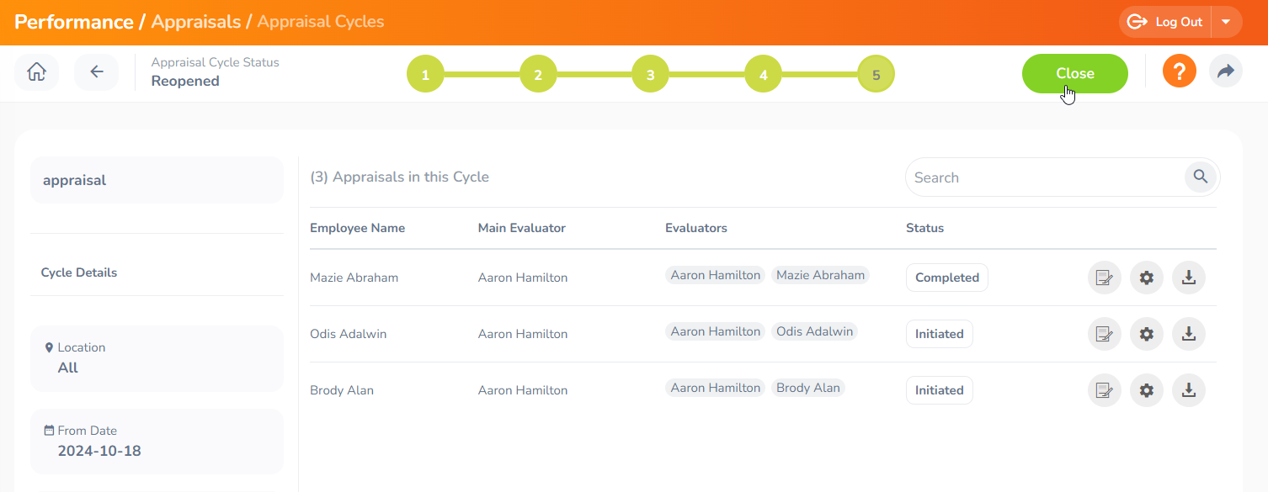
Task: Open the orange help question mark
Action: tap(1179, 71)
